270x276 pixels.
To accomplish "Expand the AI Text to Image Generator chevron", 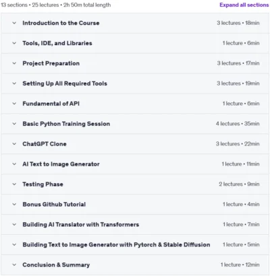I will pyautogui.click(x=14, y=164).
